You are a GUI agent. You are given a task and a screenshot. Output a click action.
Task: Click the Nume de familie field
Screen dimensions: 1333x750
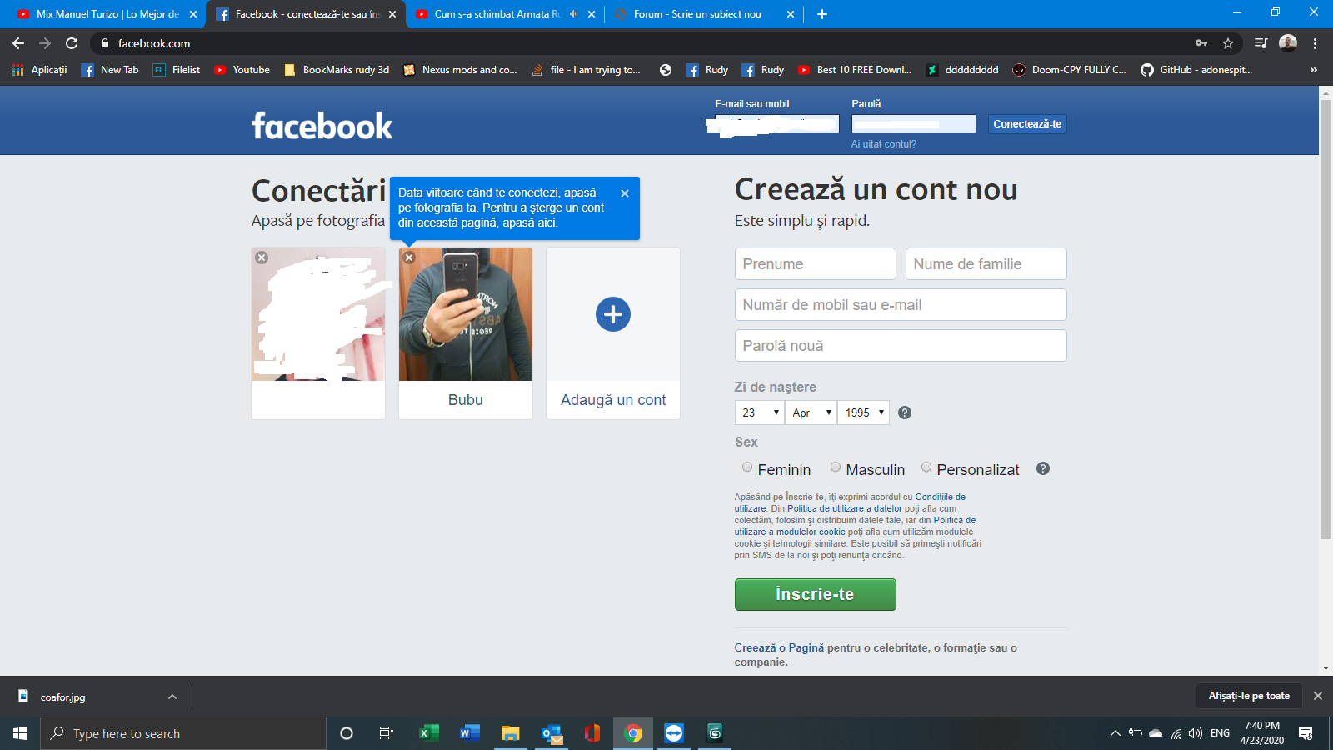986,264
